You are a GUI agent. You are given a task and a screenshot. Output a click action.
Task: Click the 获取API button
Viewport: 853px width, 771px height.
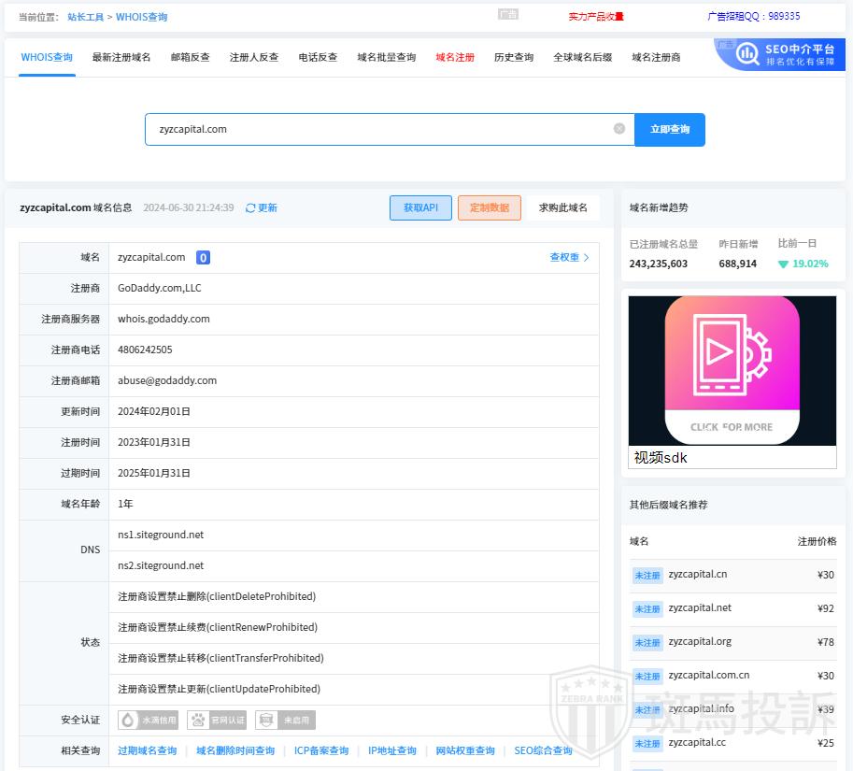pos(420,207)
